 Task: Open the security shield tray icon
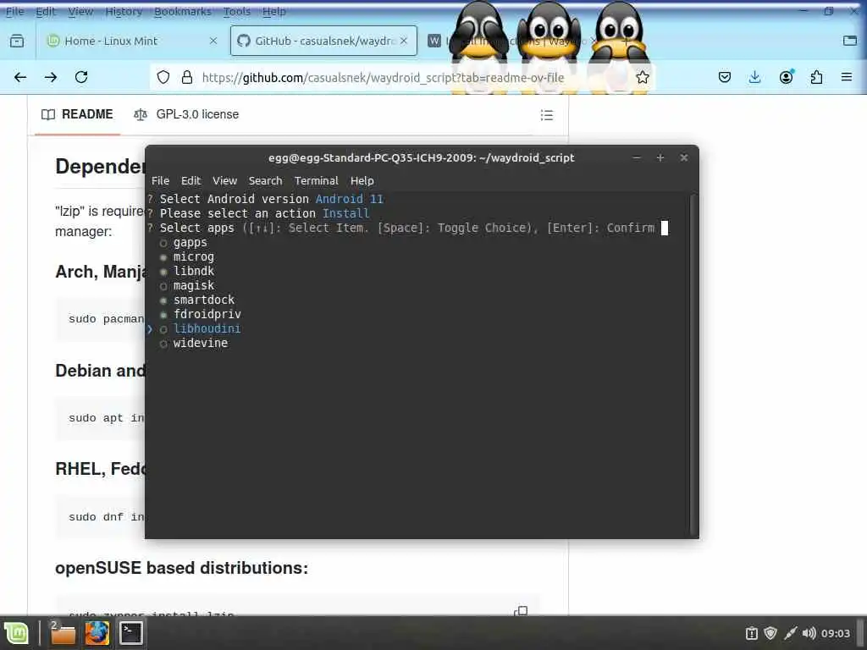tap(770, 633)
